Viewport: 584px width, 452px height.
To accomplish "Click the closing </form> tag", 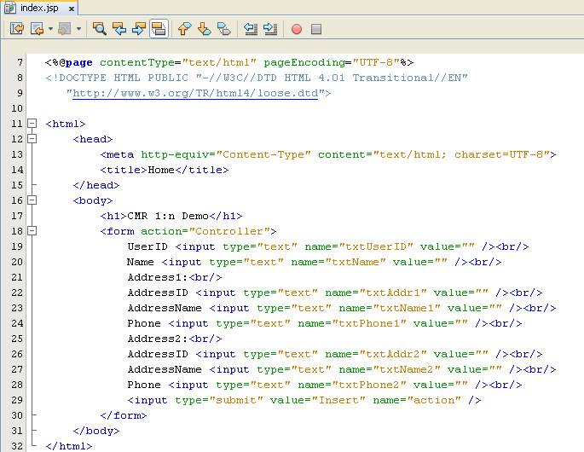I will [124, 415].
